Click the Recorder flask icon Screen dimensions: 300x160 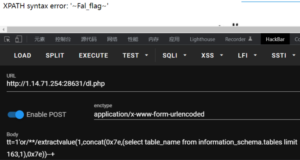pyautogui.click(x=250, y=39)
